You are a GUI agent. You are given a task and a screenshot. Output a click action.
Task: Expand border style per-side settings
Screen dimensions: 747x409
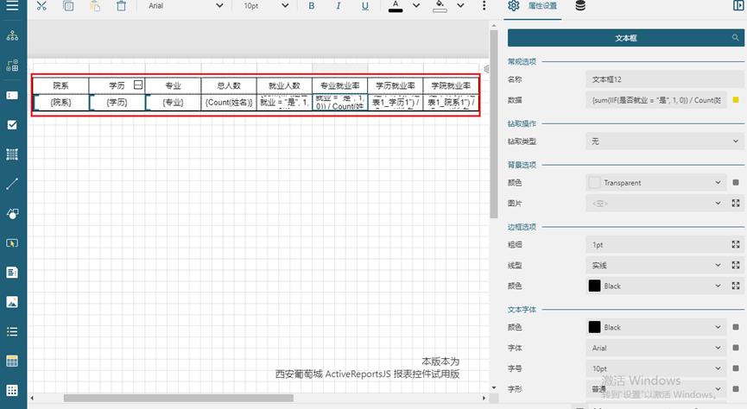point(736,265)
